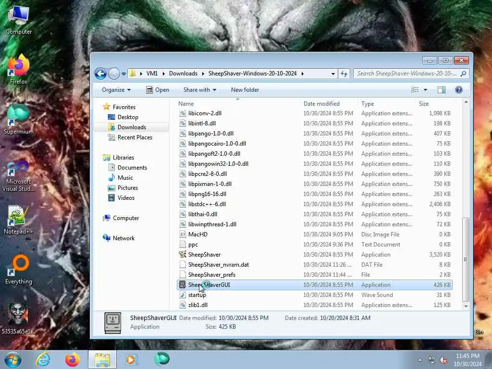This screenshot has height=369, width=492.
Task: Open Microsoft Visual Studio desktop shortcut
Action: 19,176
